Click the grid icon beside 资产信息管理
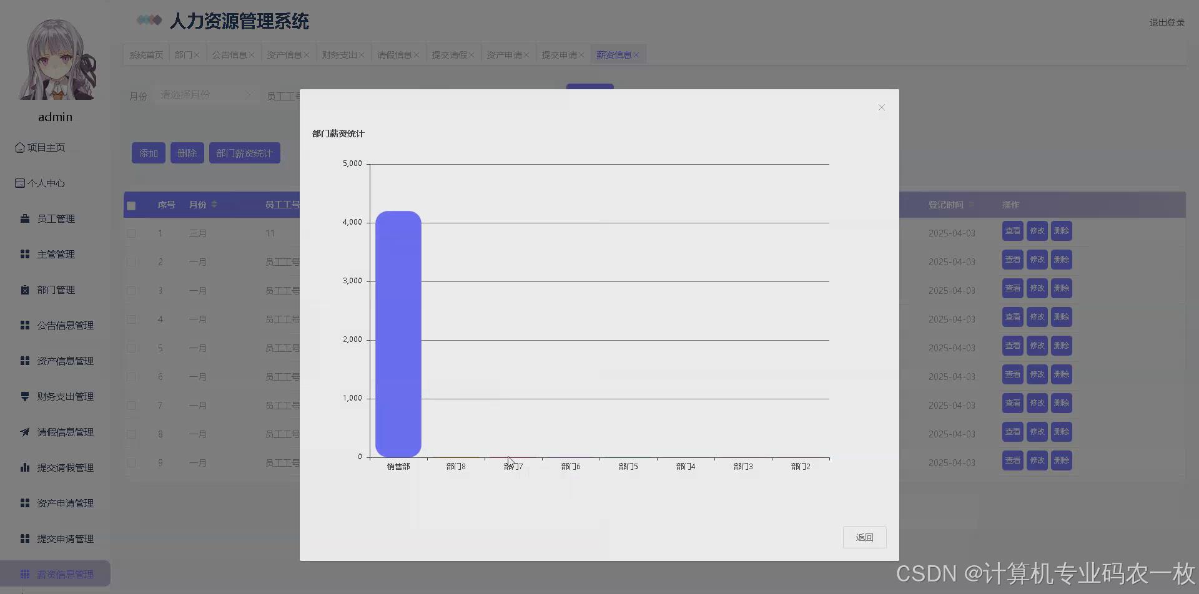The width and height of the screenshot is (1199, 594). coord(25,361)
